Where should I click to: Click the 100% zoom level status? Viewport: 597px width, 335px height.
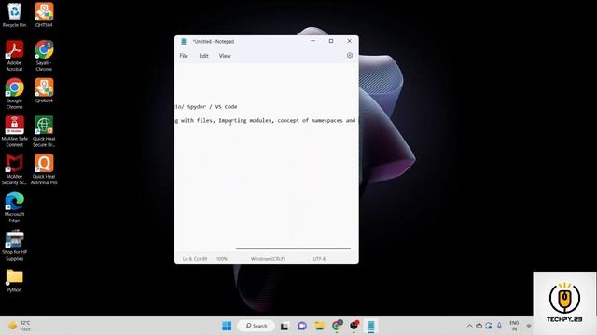[x=222, y=259]
